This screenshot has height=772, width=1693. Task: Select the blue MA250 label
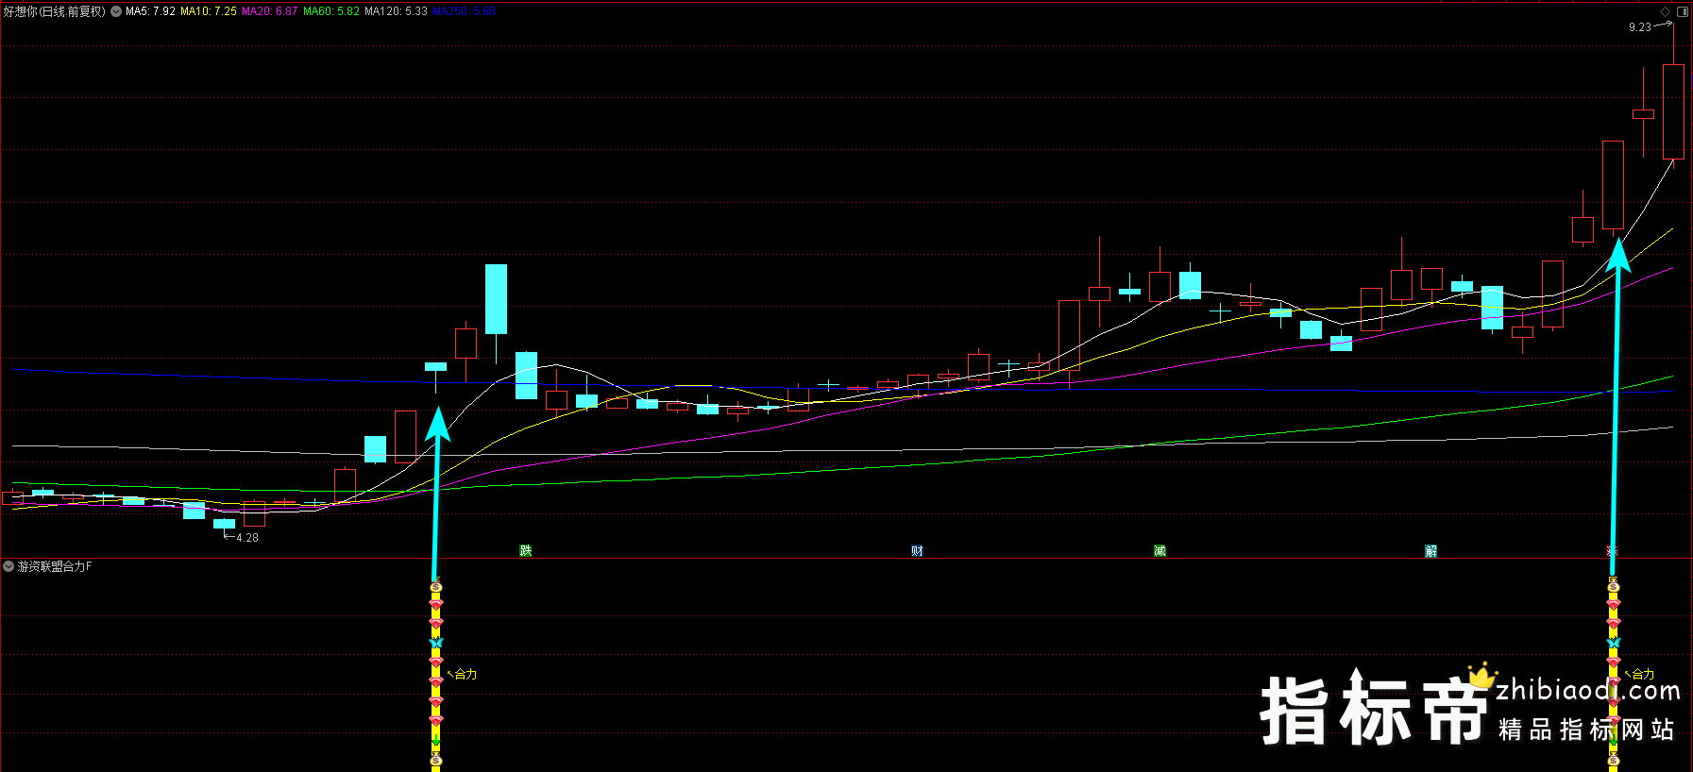click(464, 11)
